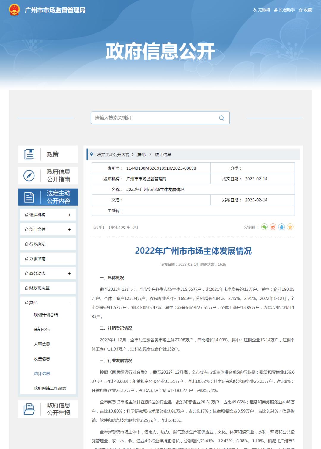Select 小 small font size option
The height and width of the screenshot is (449, 321).
[x=134, y=227]
